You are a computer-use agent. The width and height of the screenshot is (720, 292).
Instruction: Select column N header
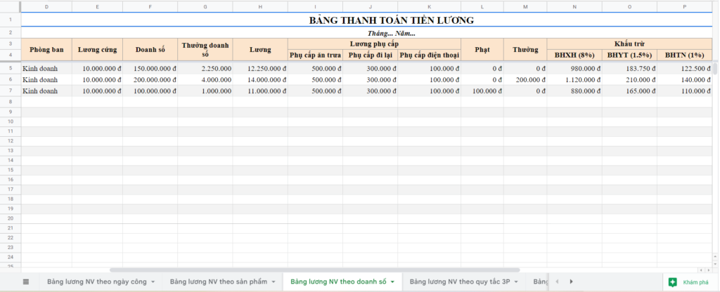tap(574, 6)
